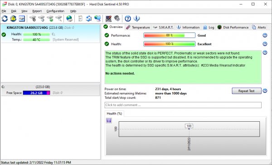Click the help icon beside Repeat Test

(265, 91)
